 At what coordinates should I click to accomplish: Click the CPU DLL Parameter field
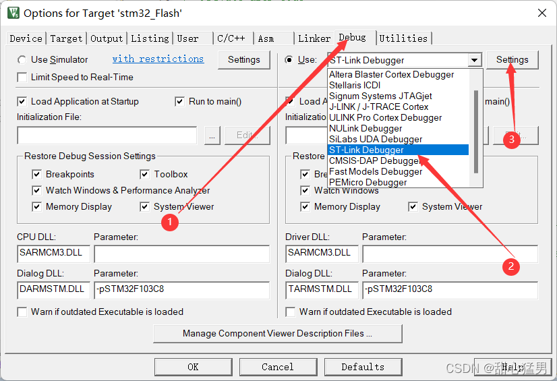(x=181, y=254)
